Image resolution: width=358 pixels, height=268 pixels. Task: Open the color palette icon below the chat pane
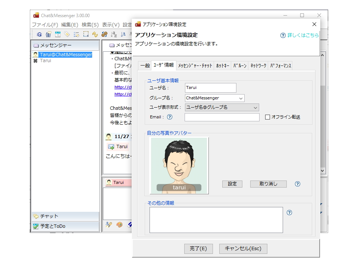(x=119, y=224)
